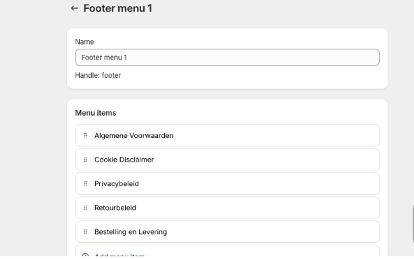Screen dimensions: 414x259
Task: Click the vertical scrollbar at right edge
Action: (x=413, y=224)
